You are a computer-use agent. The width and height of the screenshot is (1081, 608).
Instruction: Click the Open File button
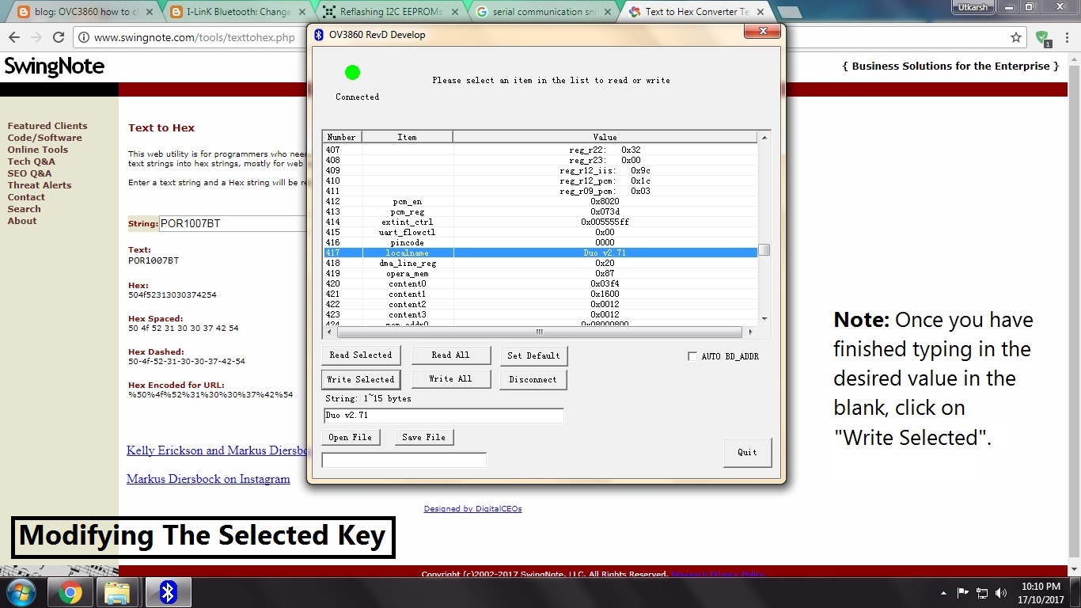pos(351,437)
